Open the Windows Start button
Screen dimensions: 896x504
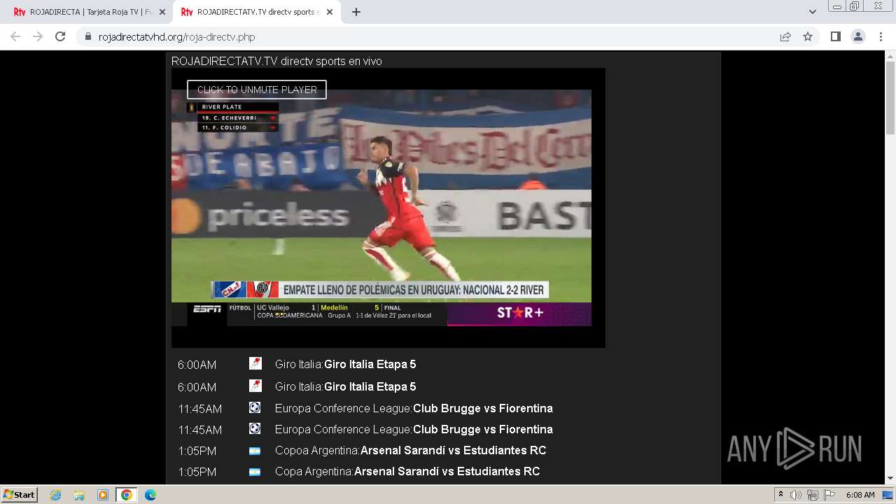(x=19, y=495)
